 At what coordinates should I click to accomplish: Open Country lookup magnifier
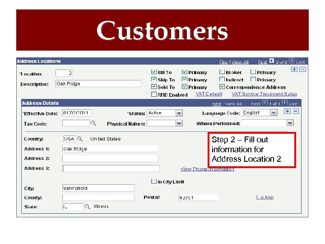(80, 139)
